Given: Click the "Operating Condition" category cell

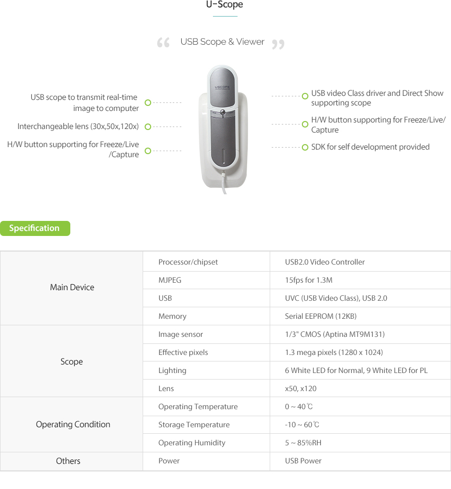Looking at the screenshot, I should coord(73,424).
